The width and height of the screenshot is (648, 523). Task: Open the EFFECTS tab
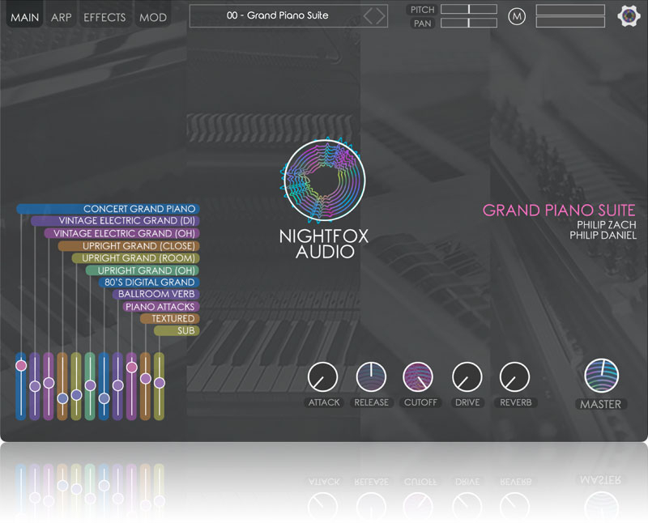click(104, 17)
